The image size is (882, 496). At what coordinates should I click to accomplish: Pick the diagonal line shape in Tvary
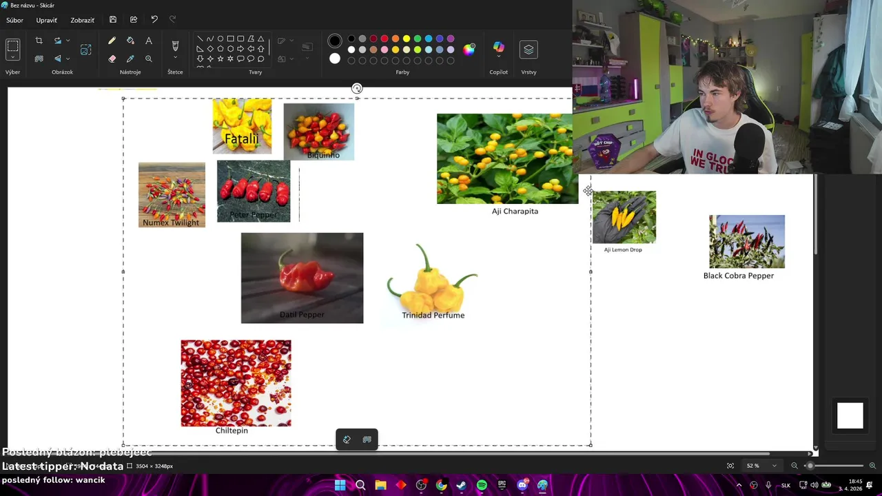tap(200, 39)
